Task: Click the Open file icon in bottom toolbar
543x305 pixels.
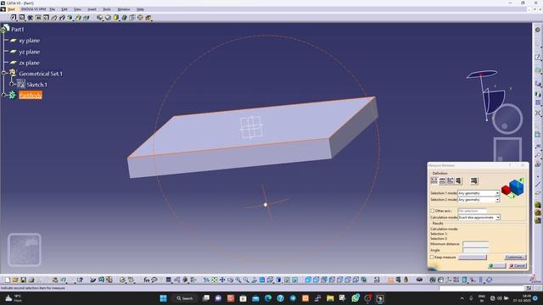Action: 15,280
